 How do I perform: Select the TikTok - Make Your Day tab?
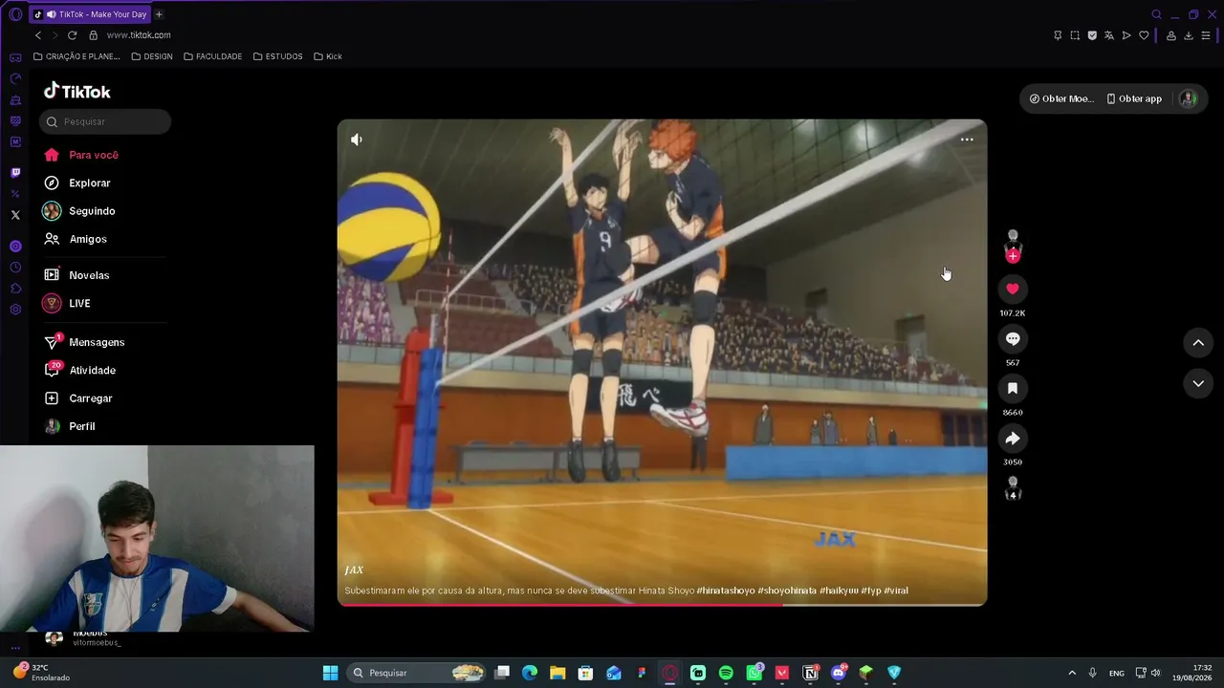(x=91, y=14)
